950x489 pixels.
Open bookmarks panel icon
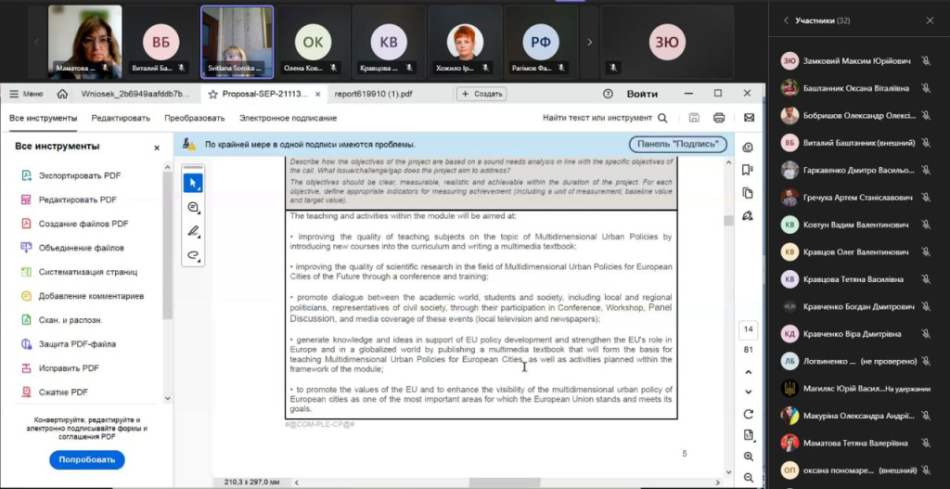coord(749,171)
